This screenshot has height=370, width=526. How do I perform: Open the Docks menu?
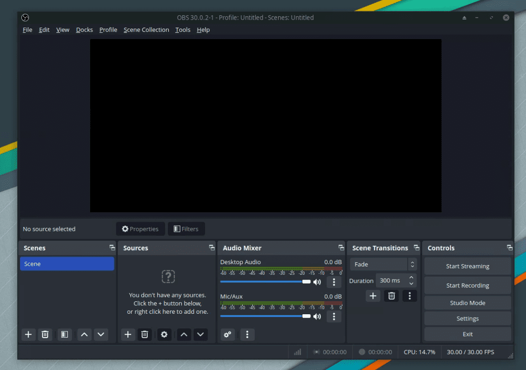(x=84, y=30)
